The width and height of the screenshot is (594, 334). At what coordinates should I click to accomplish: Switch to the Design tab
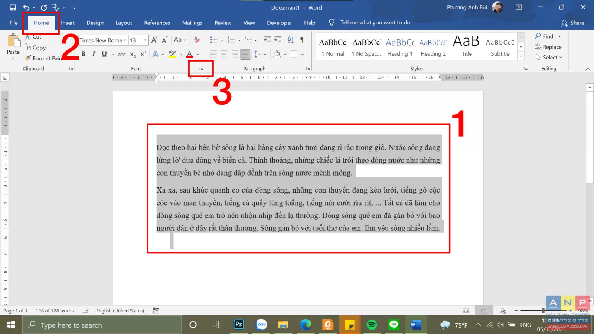click(95, 23)
